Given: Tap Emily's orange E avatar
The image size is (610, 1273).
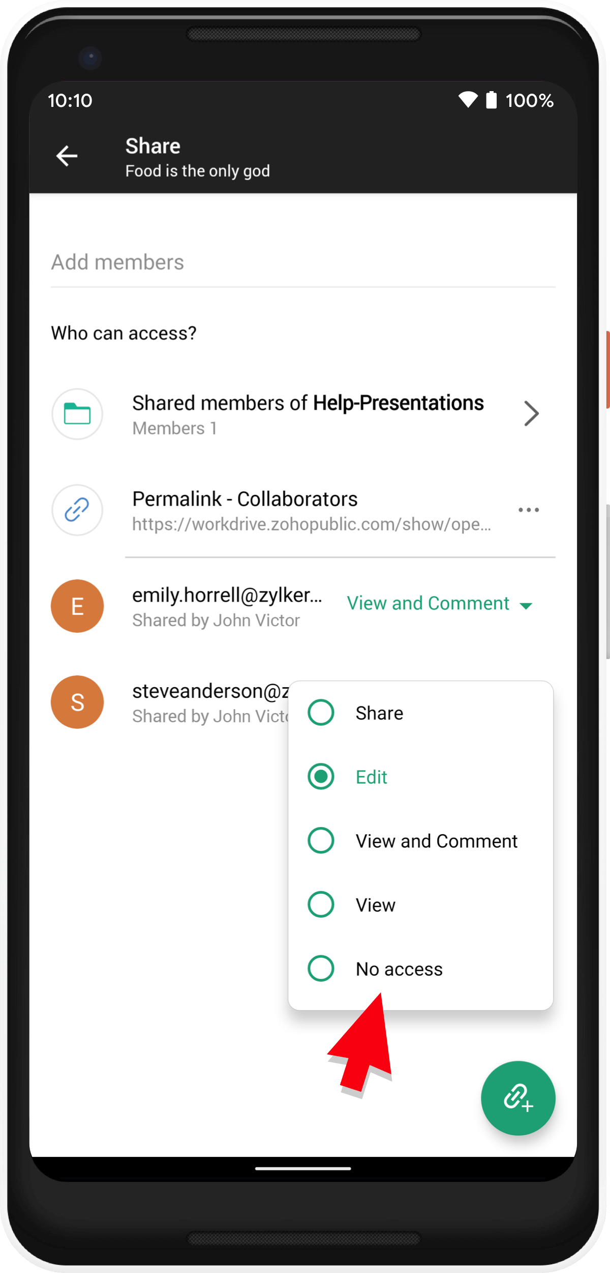Looking at the screenshot, I should (x=77, y=606).
